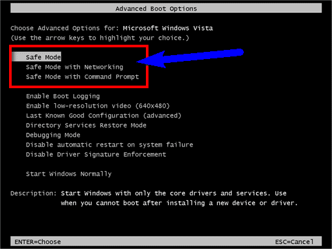This screenshot has width=332, height=249.
Task: Choose Enable low-resolution video (640x480)
Action: pos(98,106)
